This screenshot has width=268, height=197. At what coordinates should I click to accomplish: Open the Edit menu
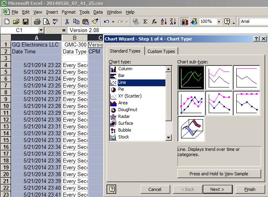pos(26,12)
